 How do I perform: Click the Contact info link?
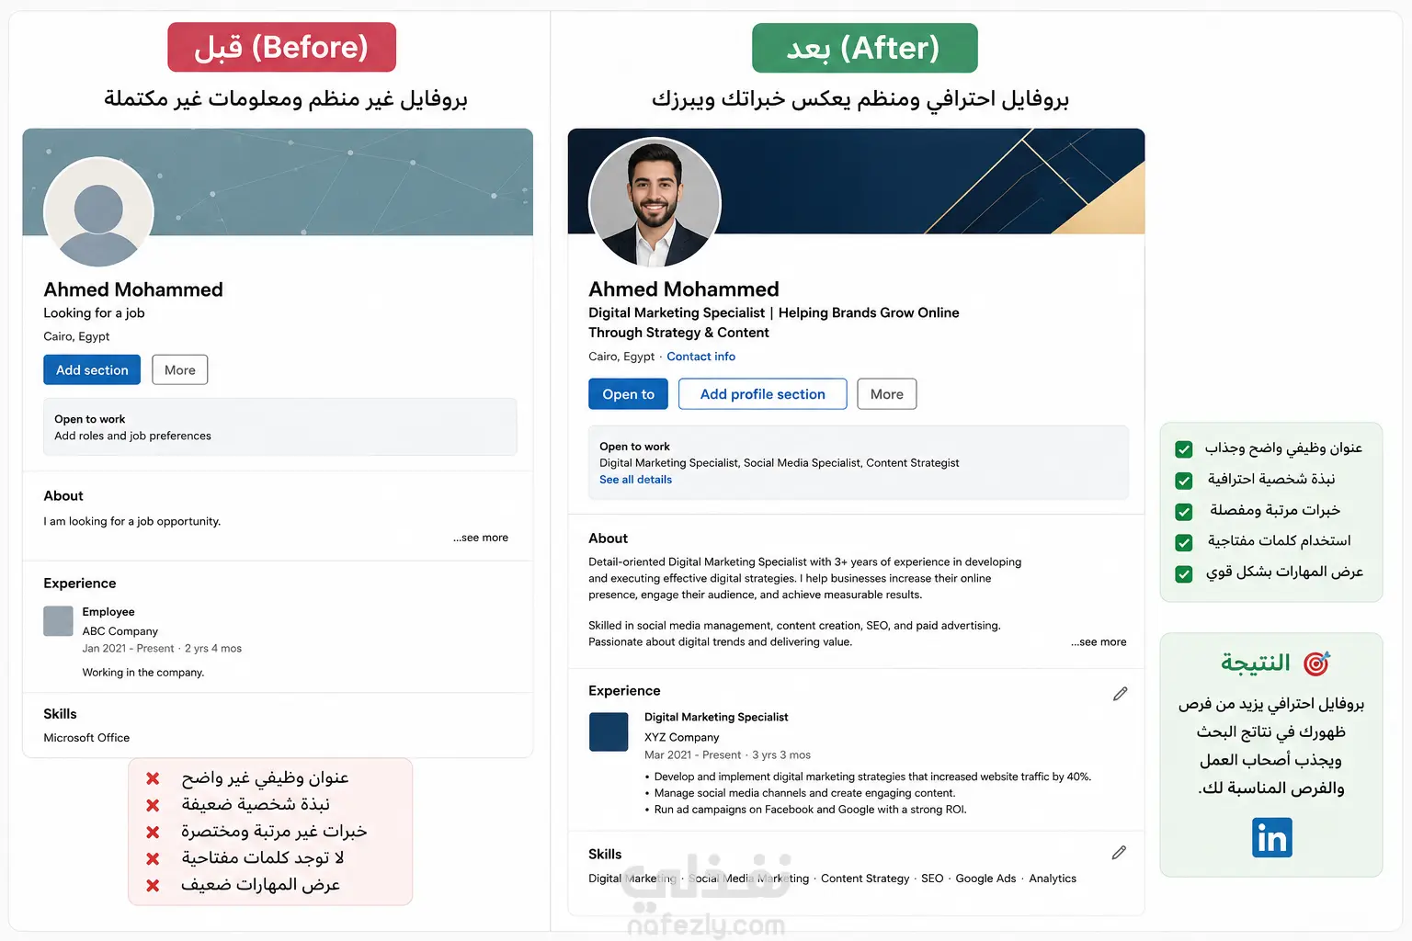click(701, 357)
